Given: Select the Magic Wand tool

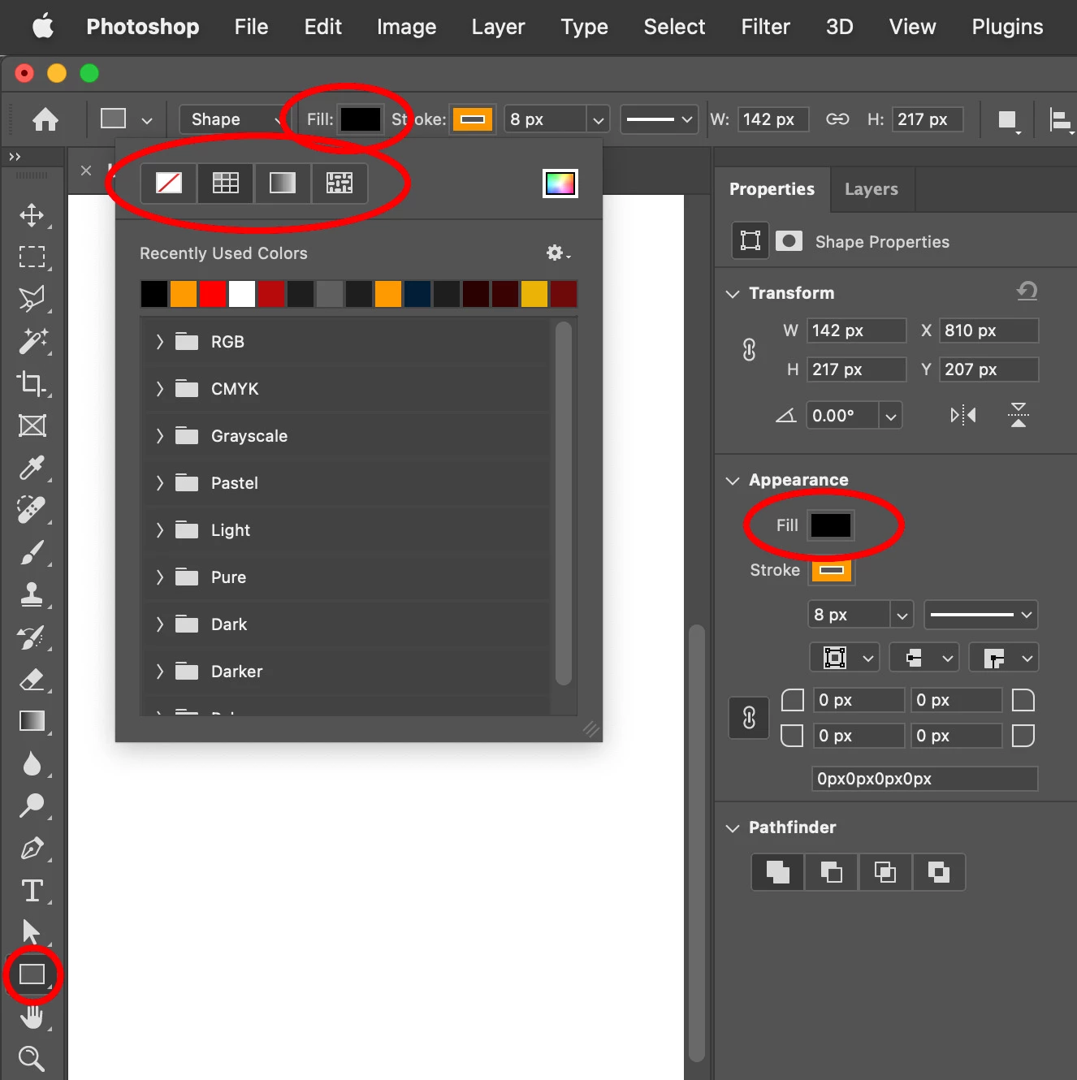Looking at the screenshot, I should 32,341.
